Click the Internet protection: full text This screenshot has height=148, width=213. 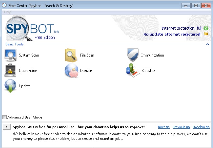click(182, 28)
